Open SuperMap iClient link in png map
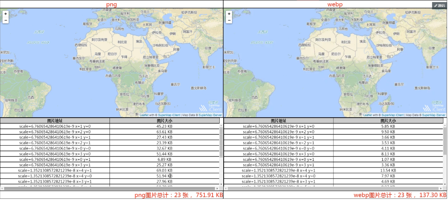The height and width of the screenshot is (200, 448). pyautogui.click(x=169, y=115)
